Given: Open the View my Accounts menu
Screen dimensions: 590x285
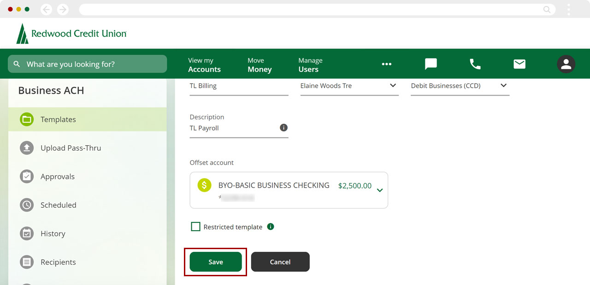Looking at the screenshot, I should (204, 65).
